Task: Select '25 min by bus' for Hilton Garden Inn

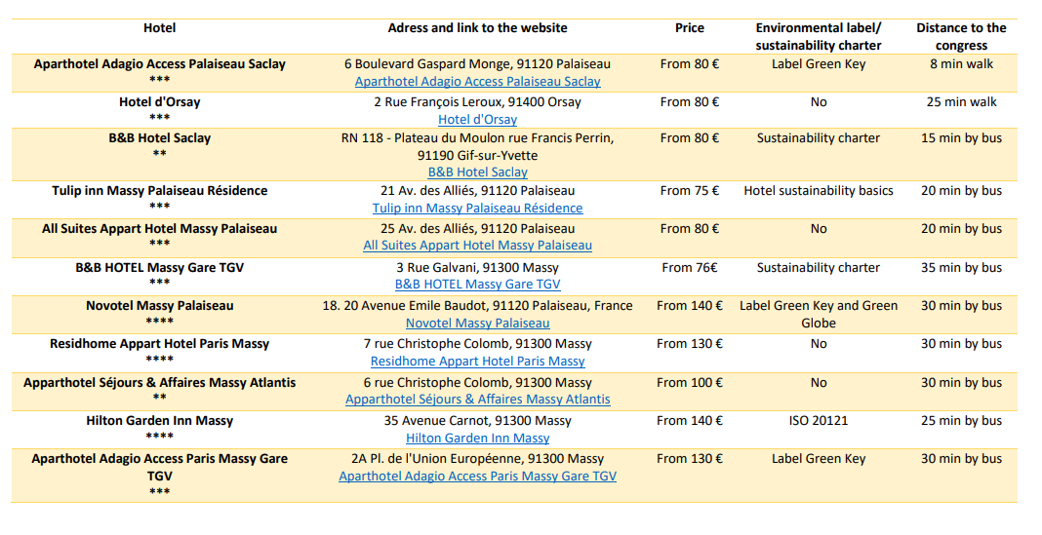Action: (961, 421)
